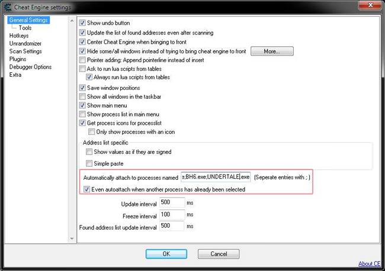
Task: Enable Pointer adding: Append pointerline
Action: coord(82,60)
